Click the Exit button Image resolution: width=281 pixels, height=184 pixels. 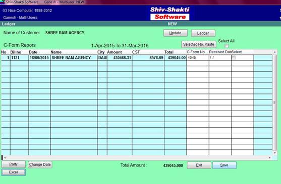(x=199, y=165)
